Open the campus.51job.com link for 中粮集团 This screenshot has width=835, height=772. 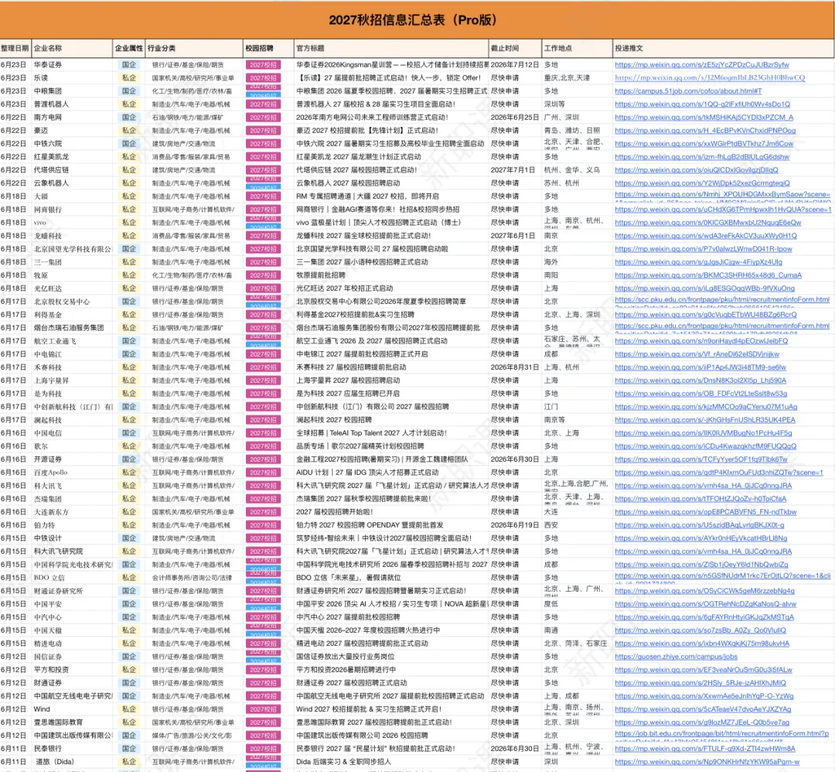click(x=688, y=91)
